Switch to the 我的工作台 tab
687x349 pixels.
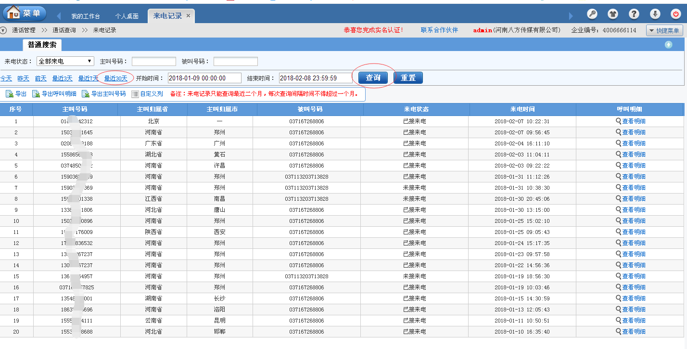86,16
